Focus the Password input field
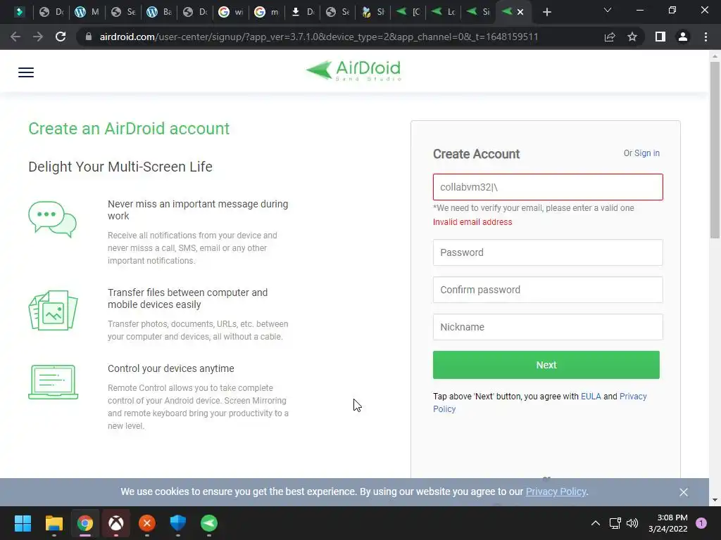This screenshot has height=540, width=721. click(548, 252)
